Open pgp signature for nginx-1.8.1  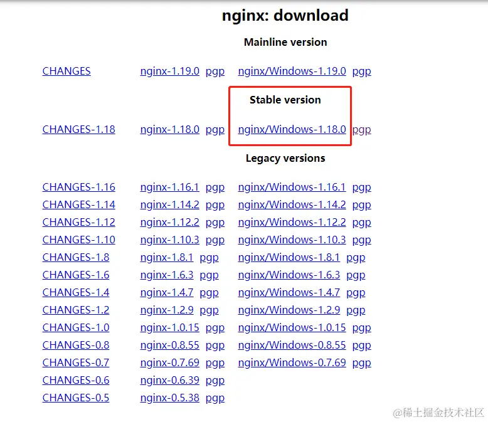209,258
